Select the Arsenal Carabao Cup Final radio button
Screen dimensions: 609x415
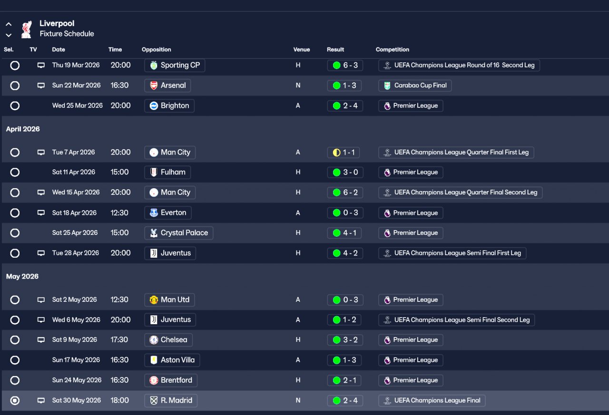[15, 86]
